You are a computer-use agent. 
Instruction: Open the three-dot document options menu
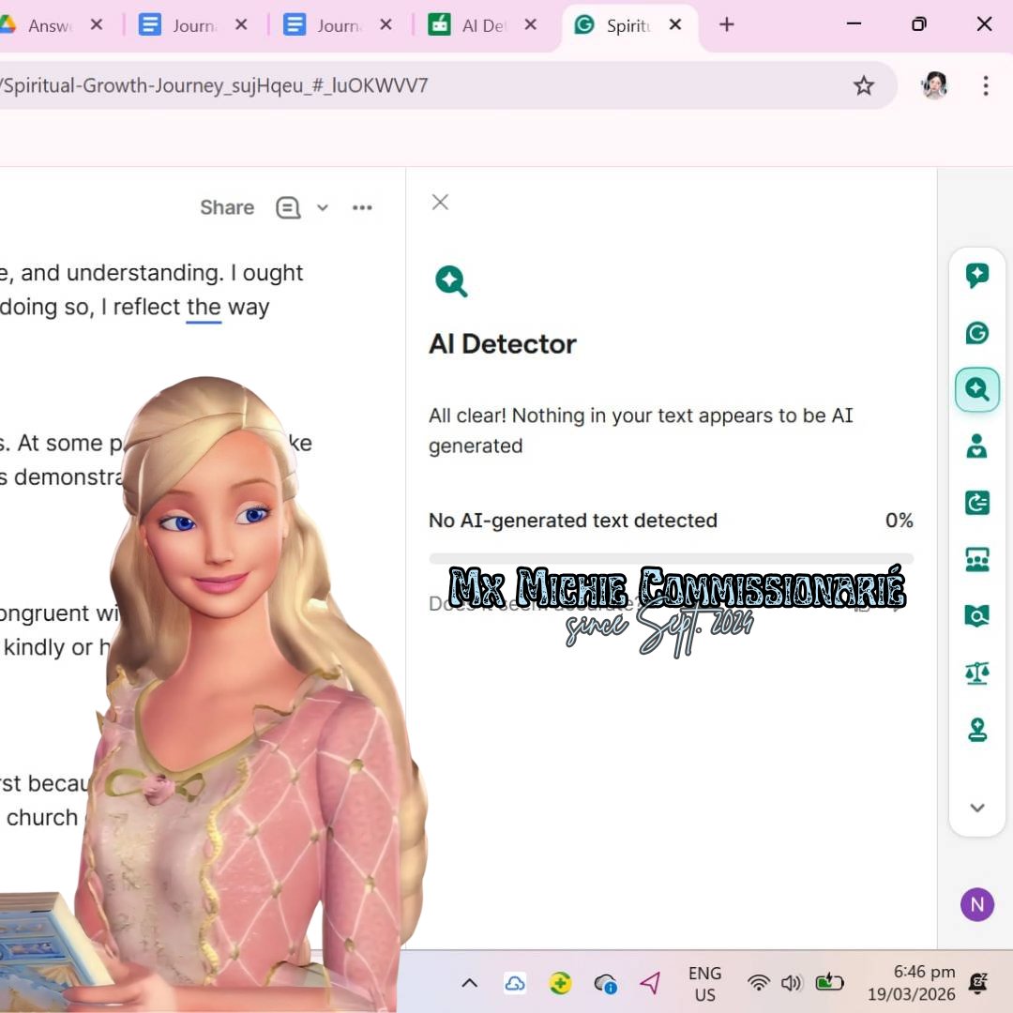click(362, 208)
